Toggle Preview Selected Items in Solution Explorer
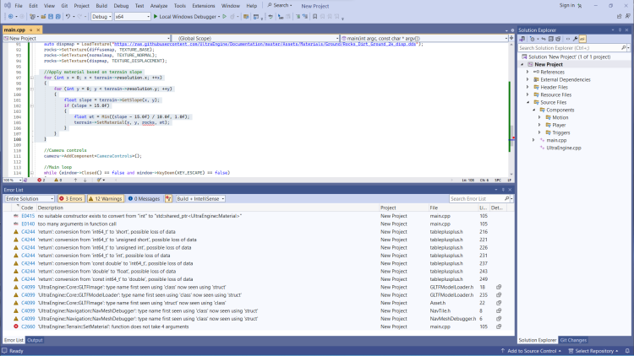 coord(582,39)
